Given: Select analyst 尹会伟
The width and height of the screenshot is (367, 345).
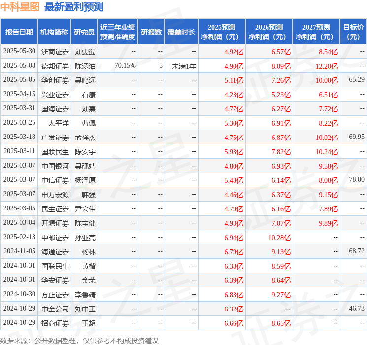Looking at the screenshot, I should pyautogui.click(x=85, y=209).
